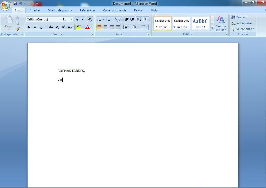This screenshot has height=188, width=266.
Task: Toggle strikethrough abc formatting
Action: click(51, 27)
